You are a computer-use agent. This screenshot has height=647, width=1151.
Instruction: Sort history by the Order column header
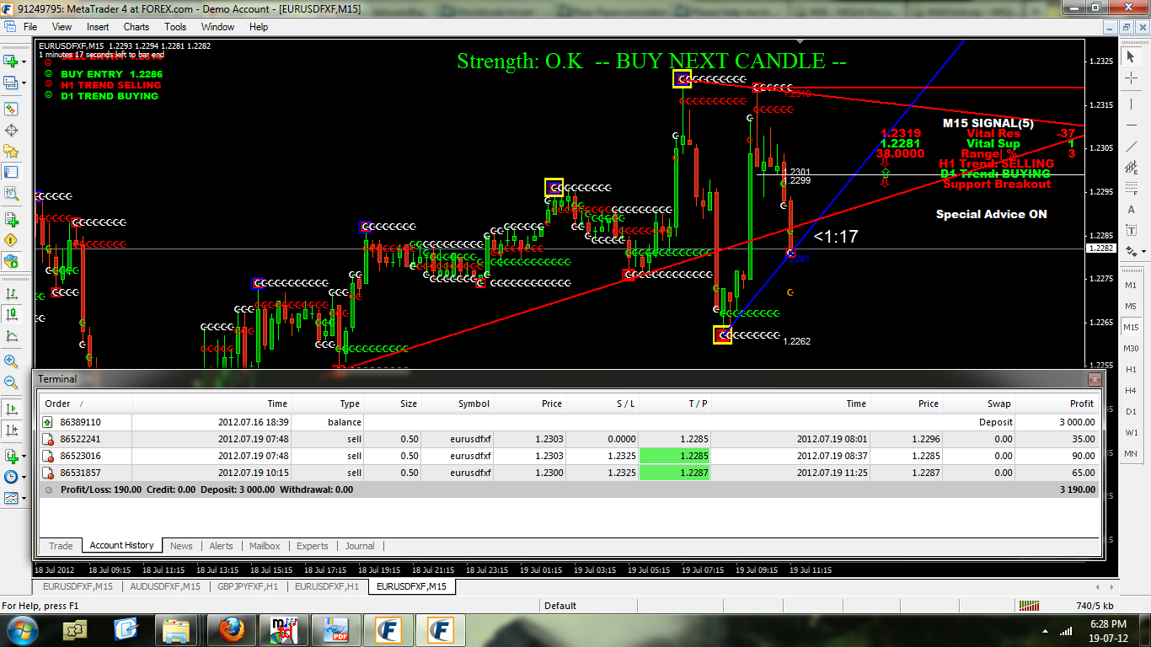pos(85,404)
